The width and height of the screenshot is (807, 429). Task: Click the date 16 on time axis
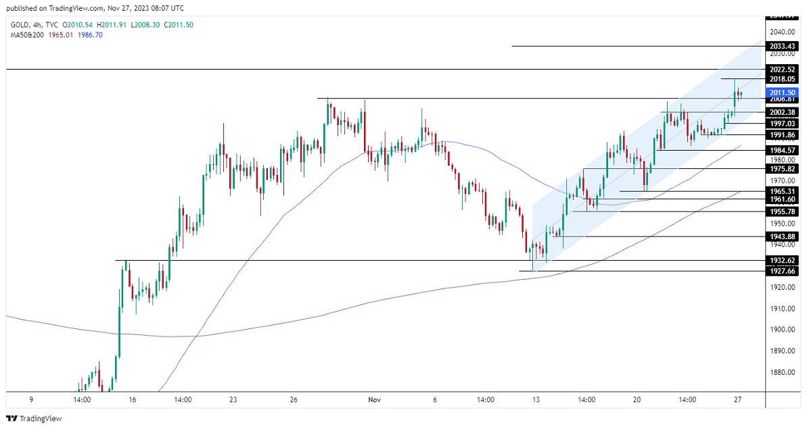tap(133, 400)
